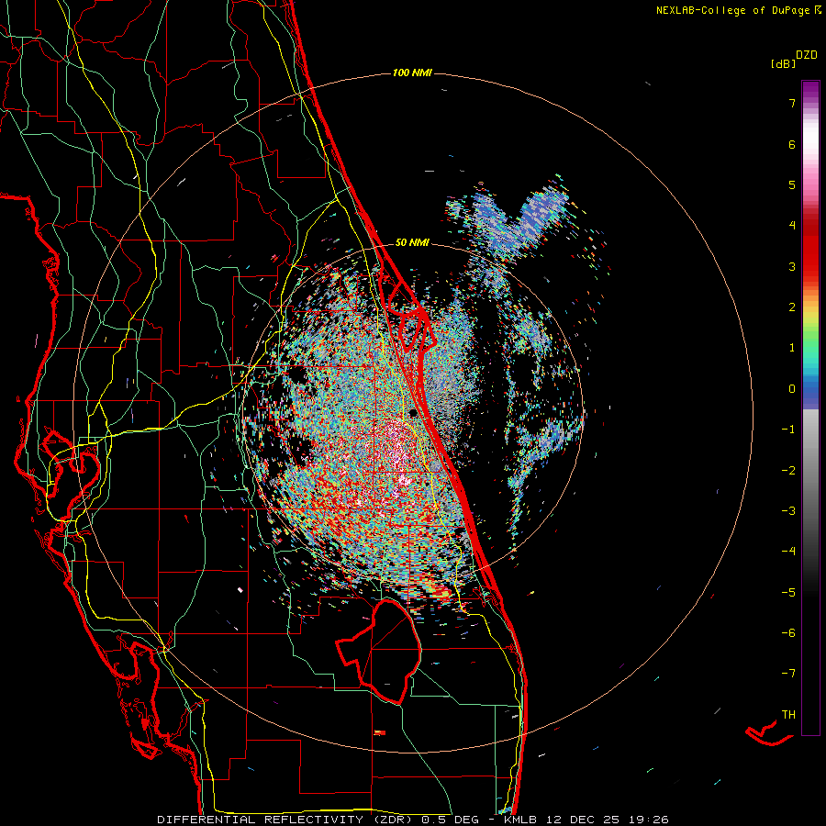Click the -6 value on the color scale
Screen dimensions: 826x826
pyautogui.click(x=788, y=633)
